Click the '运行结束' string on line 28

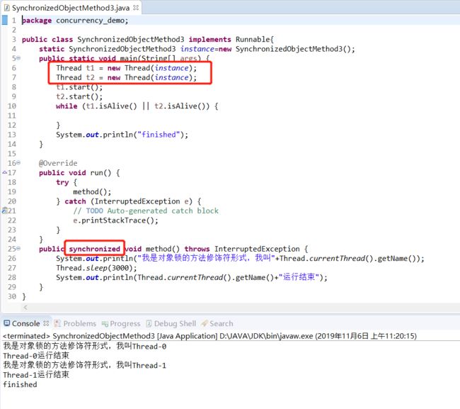coord(299,276)
